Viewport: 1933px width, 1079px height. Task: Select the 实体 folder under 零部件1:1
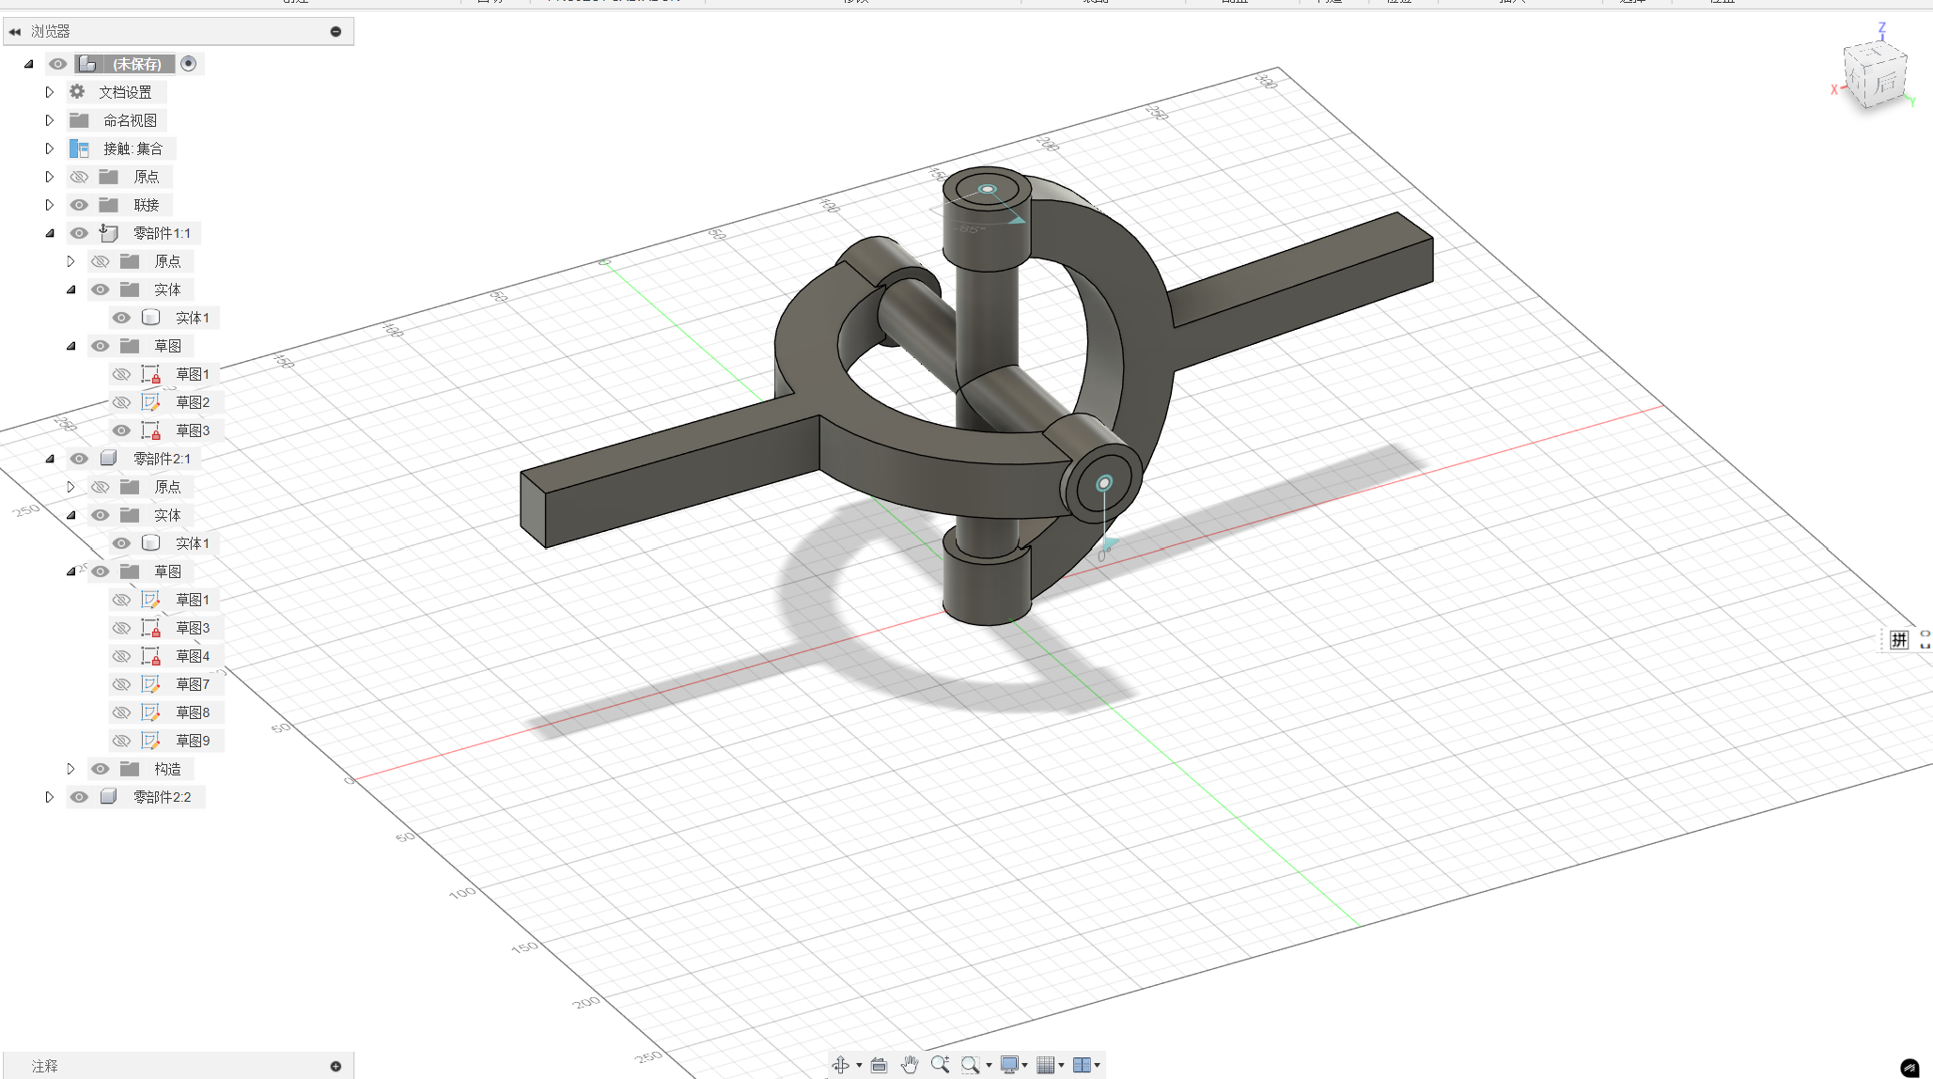click(x=167, y=289)
